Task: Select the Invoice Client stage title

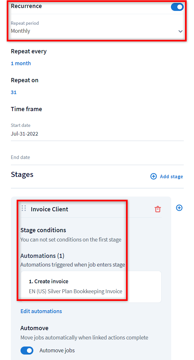Action: [x=49, y=209]
